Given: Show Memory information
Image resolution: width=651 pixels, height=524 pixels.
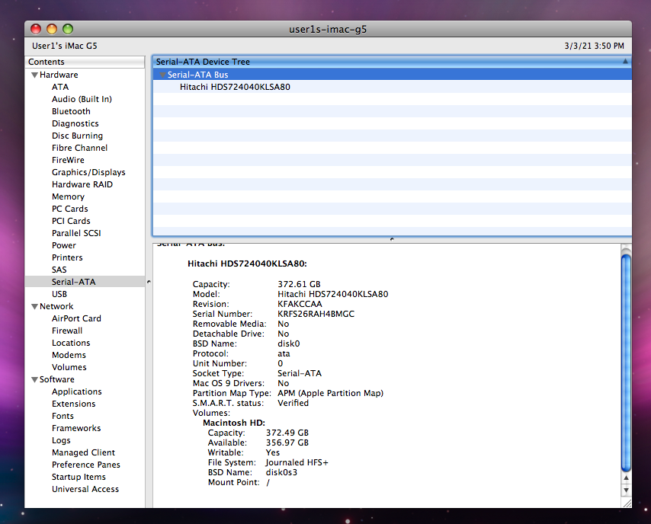Looking at the screenshot, I should [x=68, y=196].
